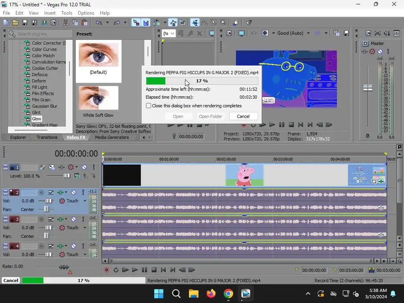The width and height of the screenshot is (404, 303).
Task: Open the Insert menu
Action: coord(50,13)
